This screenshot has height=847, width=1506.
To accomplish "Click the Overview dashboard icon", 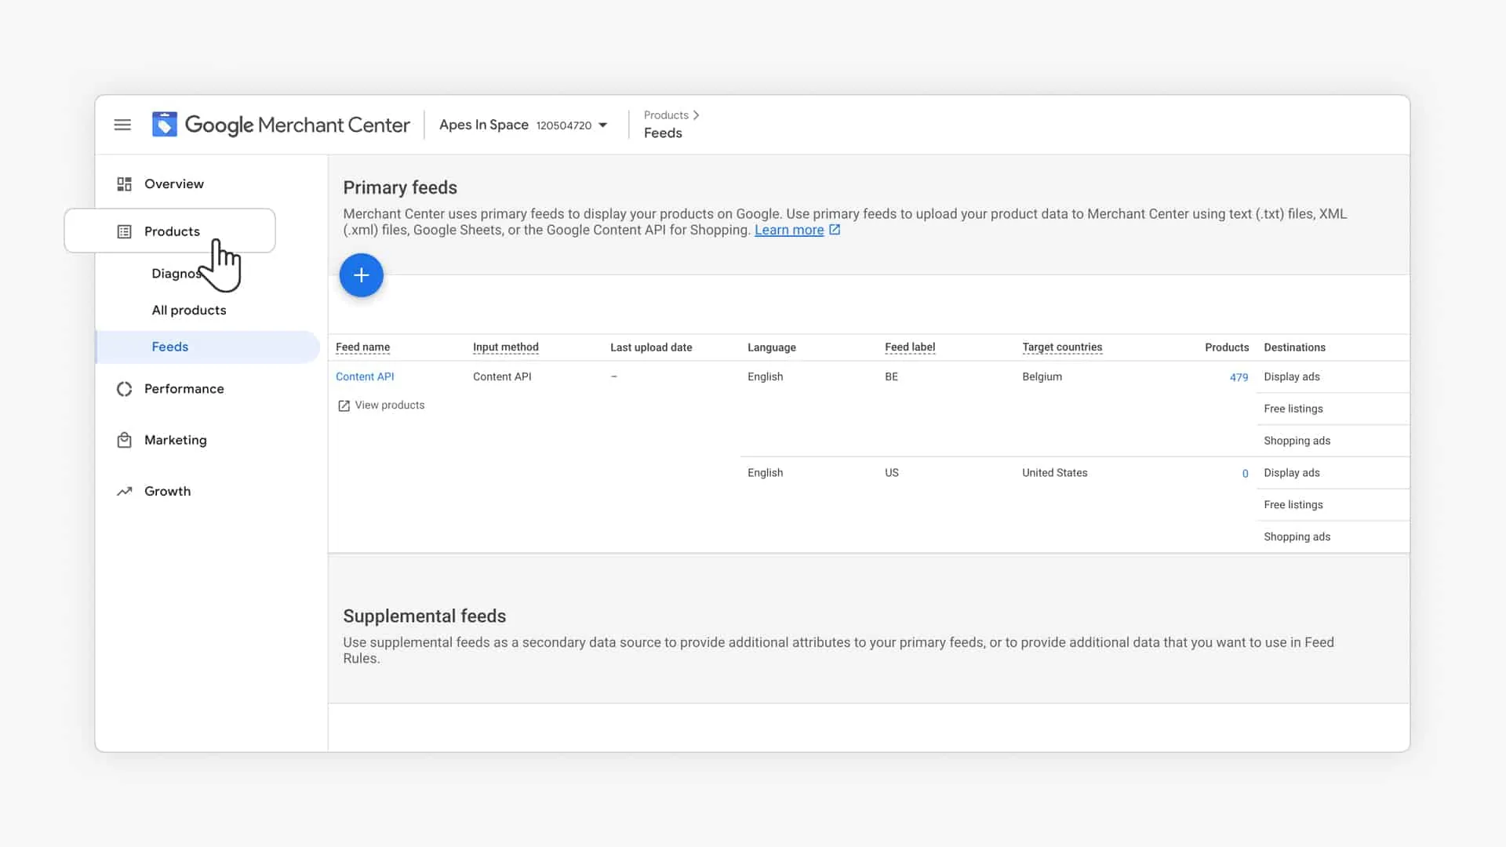I will coord(124,184).
